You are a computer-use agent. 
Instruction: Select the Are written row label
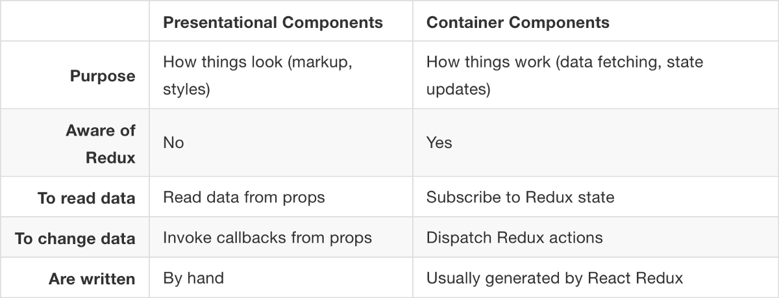click(x=92, y=279)
